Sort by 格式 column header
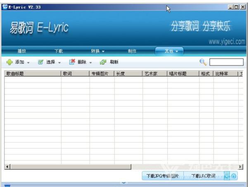249x187 pixels. point(206,74)
